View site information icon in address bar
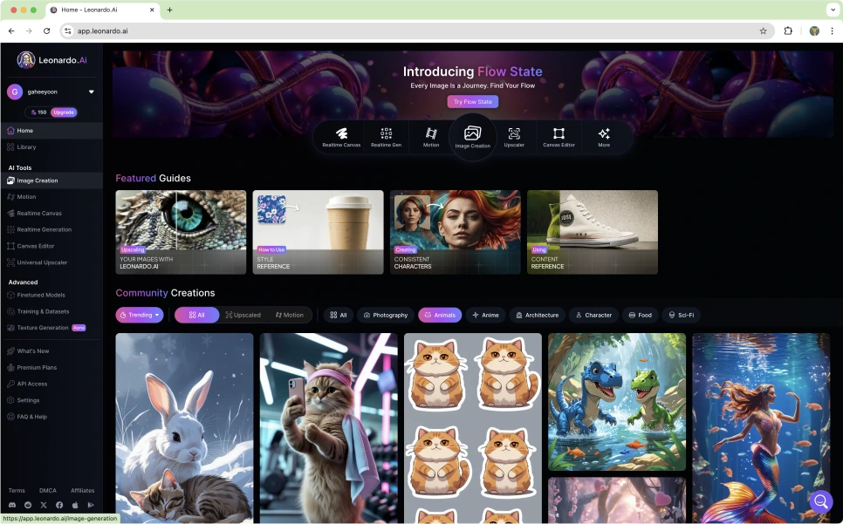843x524 pixels. pyautogui.click(x=68, y=31)
